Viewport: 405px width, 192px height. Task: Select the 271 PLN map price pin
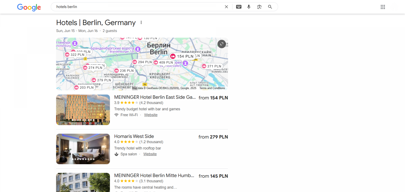212,66
